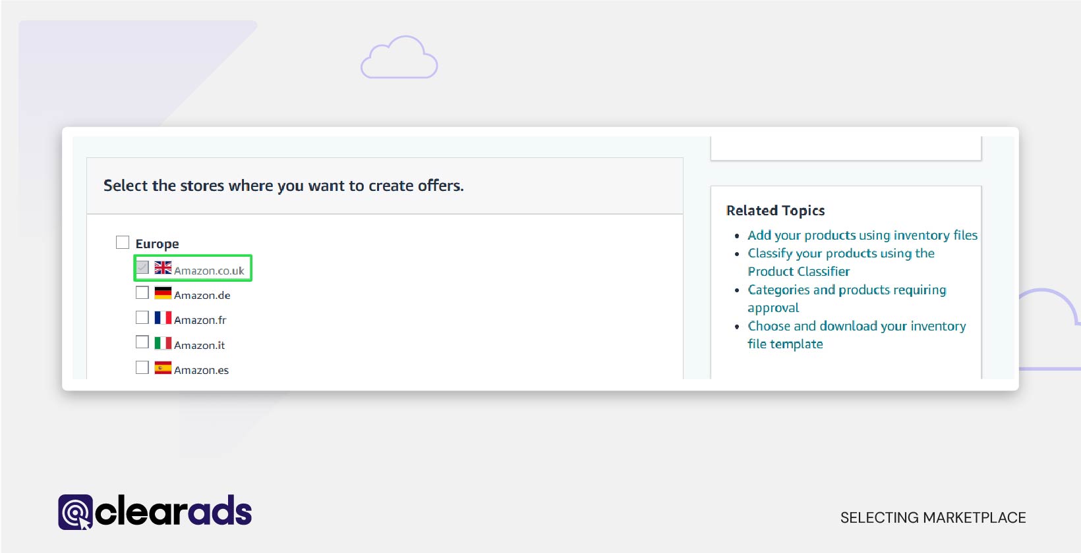Image resolution: width=1081 pixels, height=553 pixels.
Task: Click the Amazon.it label text
Action: pos(200,346)
